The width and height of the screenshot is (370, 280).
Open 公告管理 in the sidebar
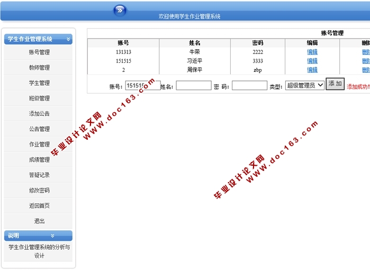(x=39, y=129)
